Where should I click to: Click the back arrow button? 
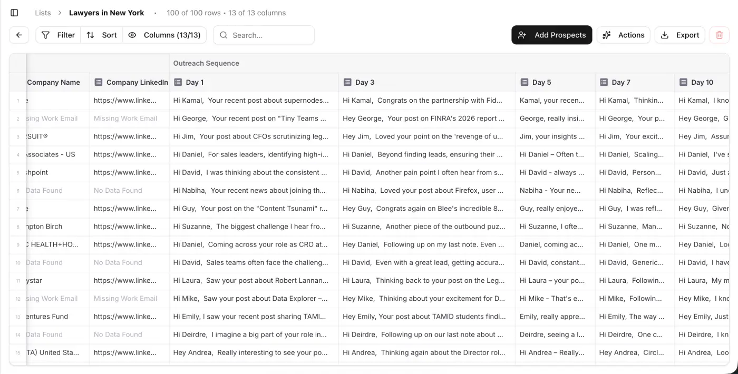point(19,35)
